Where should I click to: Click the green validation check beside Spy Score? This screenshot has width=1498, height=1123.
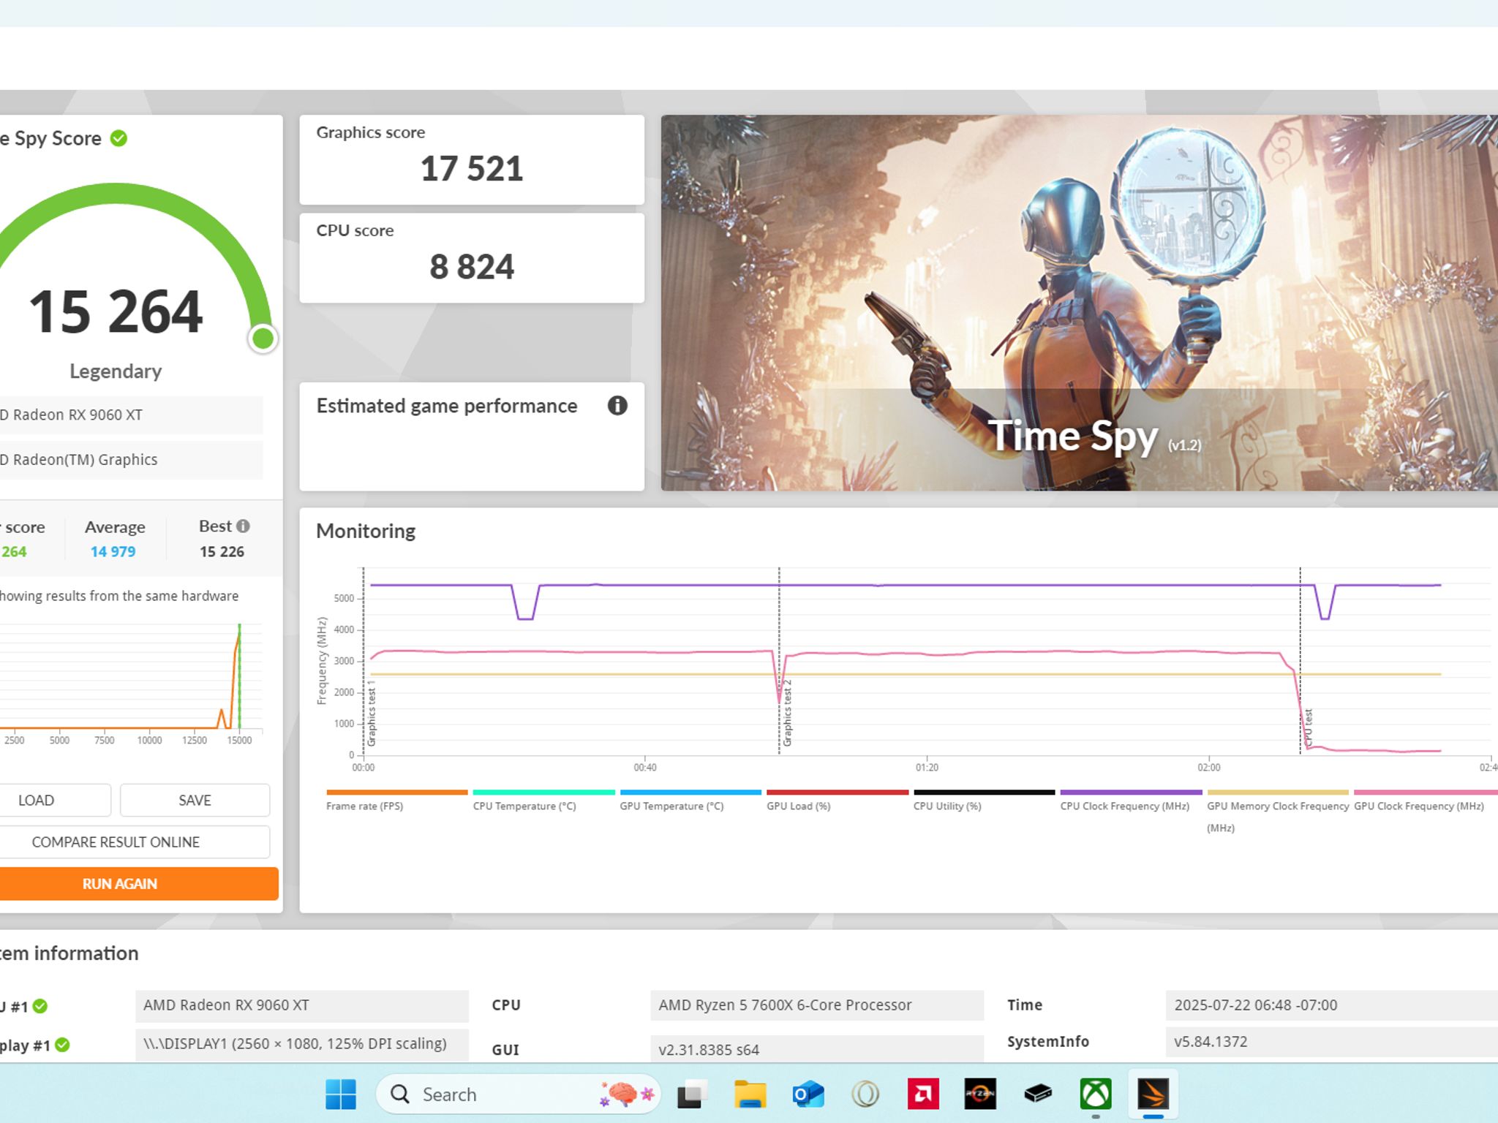118,138
